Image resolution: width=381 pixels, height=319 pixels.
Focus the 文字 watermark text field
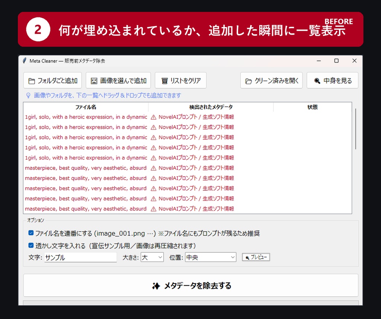pyautogui.click(x=80, y=257)
